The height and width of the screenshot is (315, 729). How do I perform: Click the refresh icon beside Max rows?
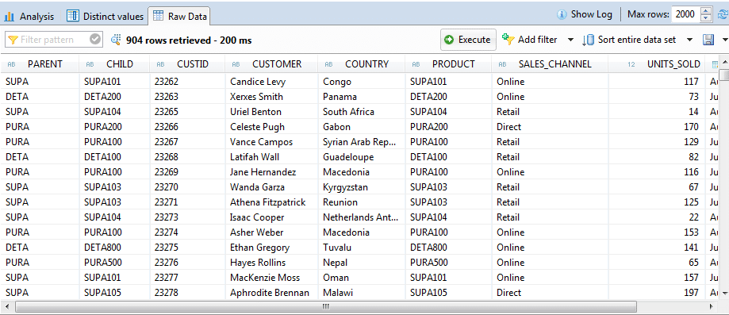722,14
